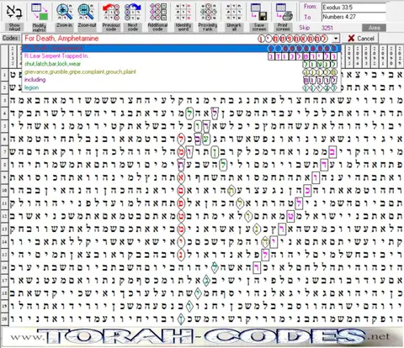The height and width of the screenshot is (348, 404).
Task: Choose shut,latch,bar,lock,wear code entry
Action: (181, 64)
